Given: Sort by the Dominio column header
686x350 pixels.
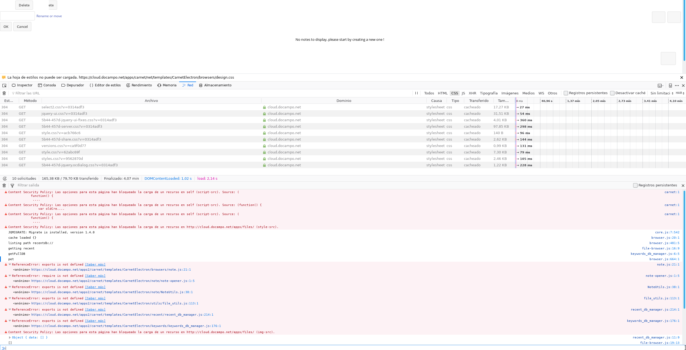Looking at the screenshot, I should [x=344, y=101].
